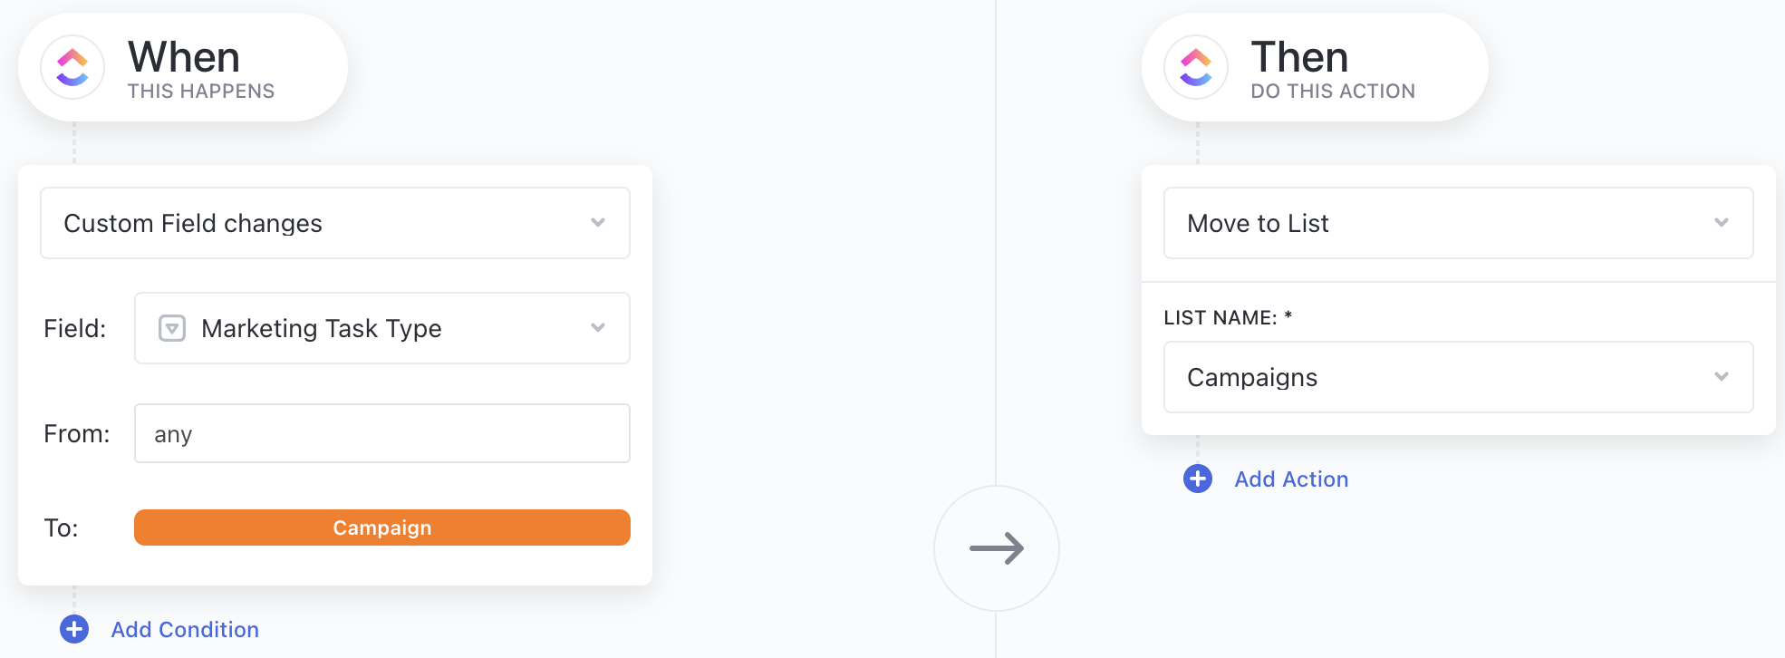This screenshot has width=1785, height=658.
Task: Click the plus icon beside Add Action
Action: coord(1197,479)
